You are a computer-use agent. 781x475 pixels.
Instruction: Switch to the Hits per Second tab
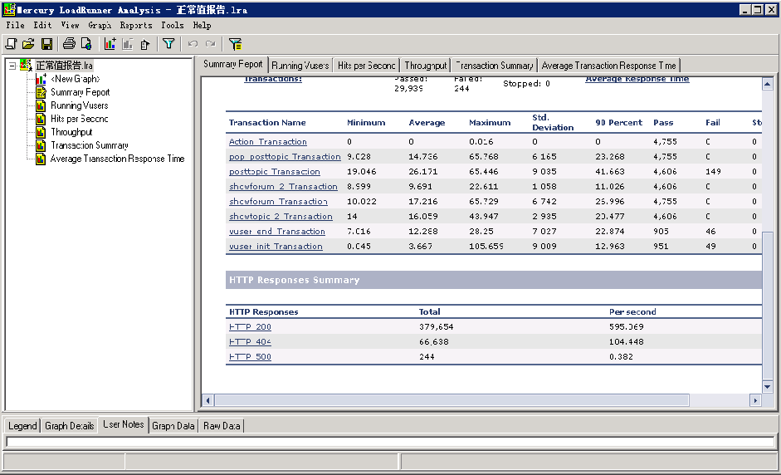[366, 66]
